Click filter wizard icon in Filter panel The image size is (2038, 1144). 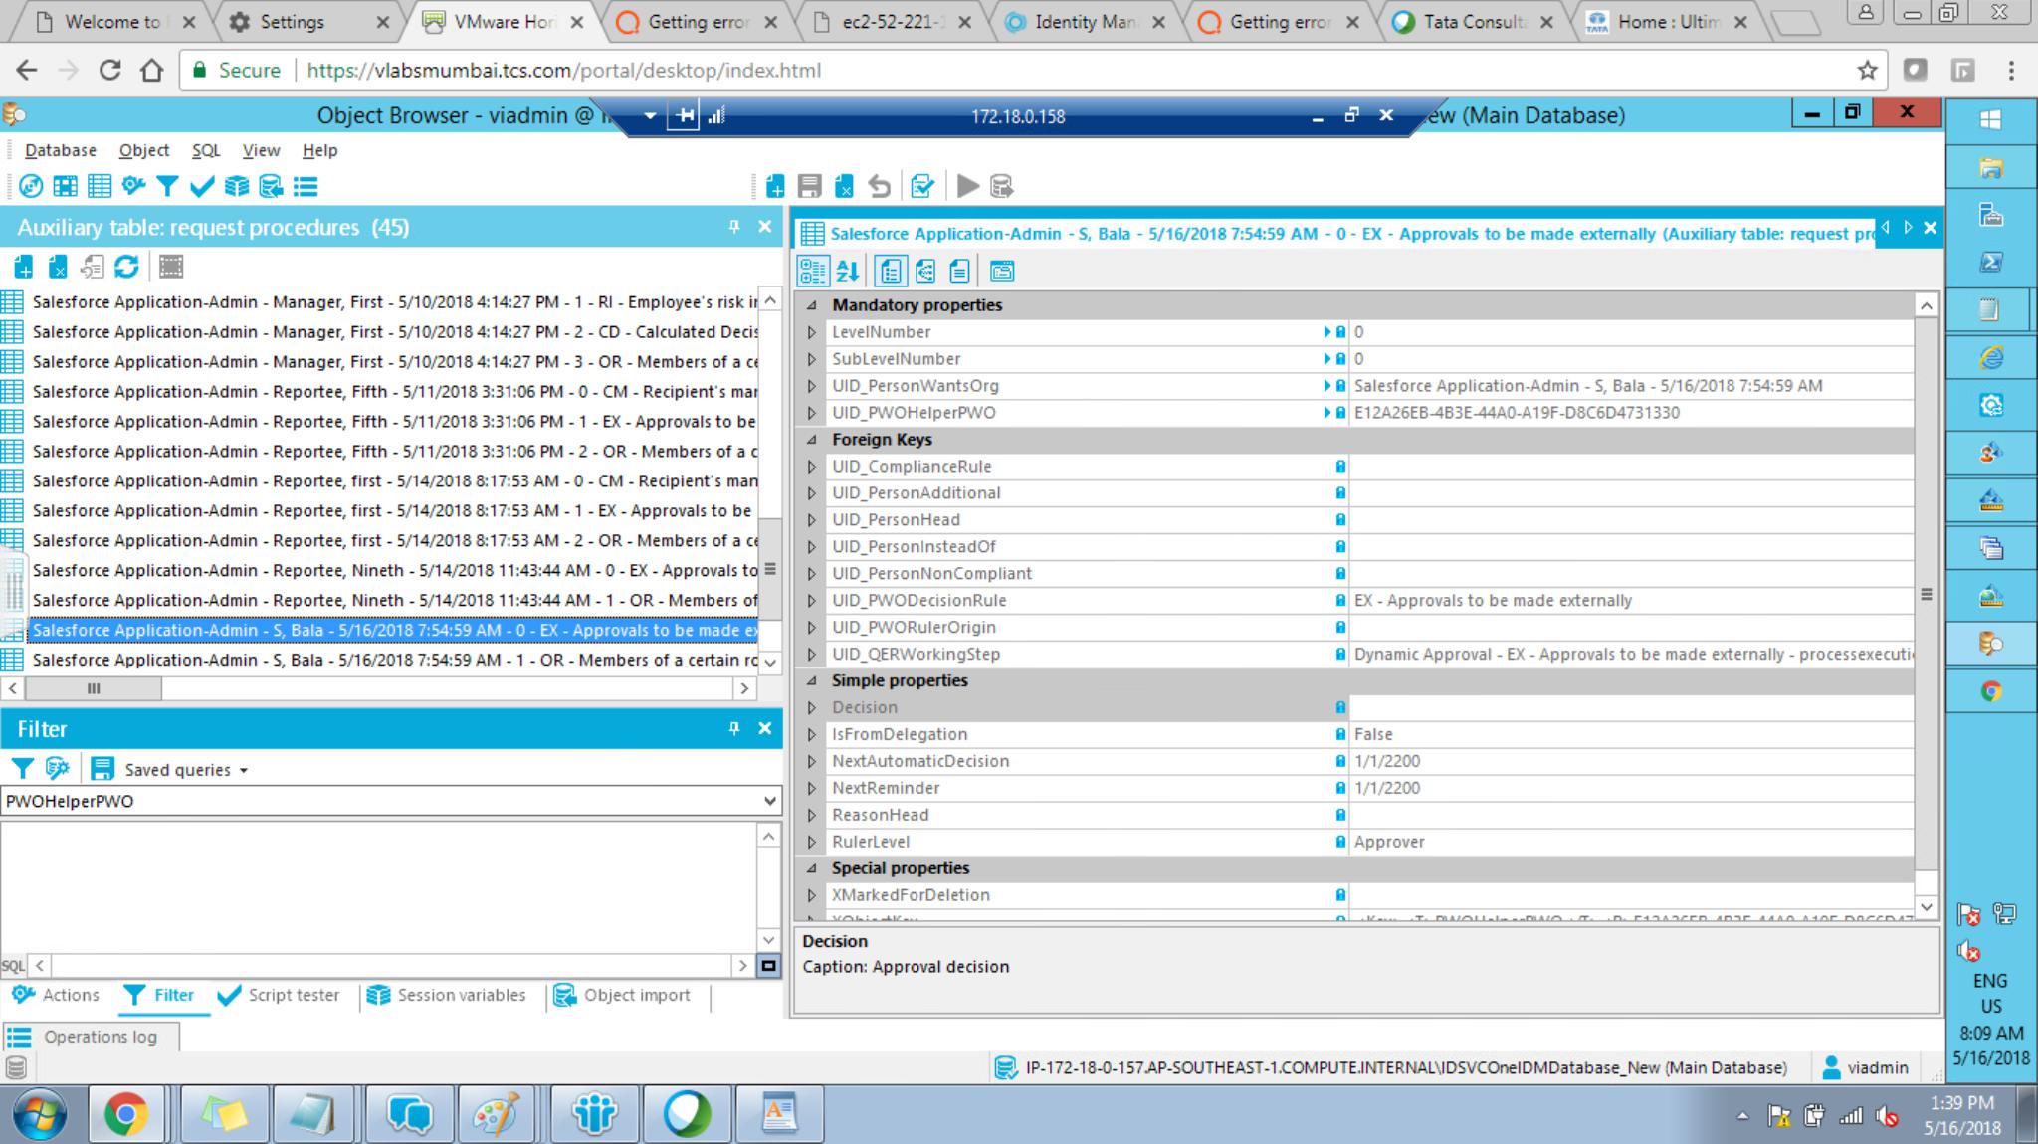57,769
